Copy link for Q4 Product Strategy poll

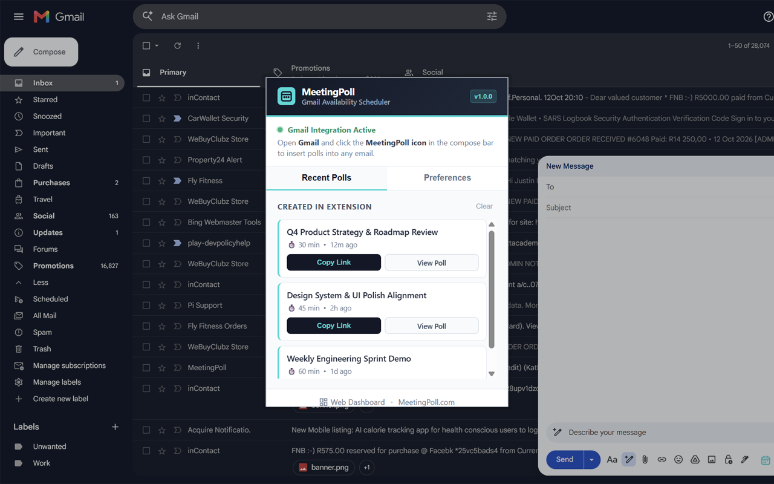tap(334, 263)
